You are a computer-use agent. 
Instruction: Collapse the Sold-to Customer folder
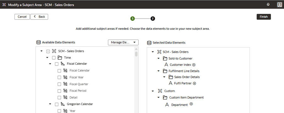pos(159,58)
